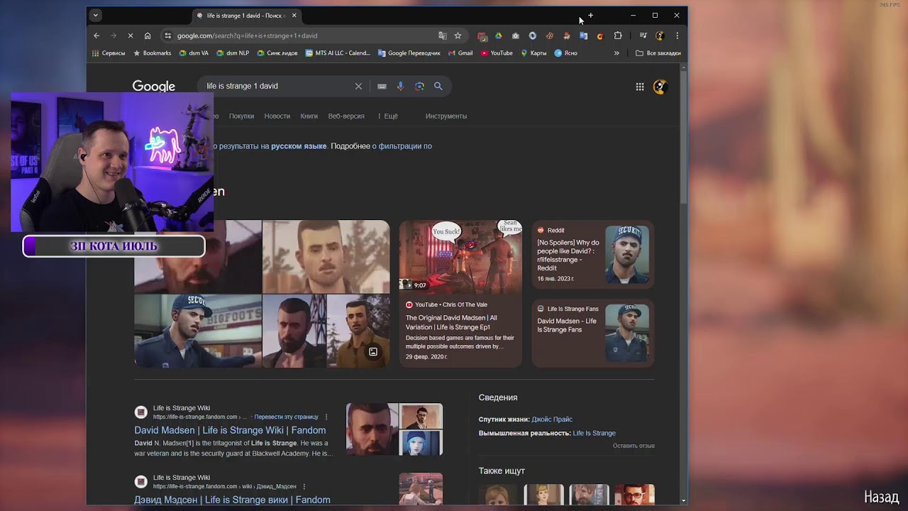Open the "dsm VA" bookmark
This screenshot has width=908, height=511.
(x=194, y=53)
